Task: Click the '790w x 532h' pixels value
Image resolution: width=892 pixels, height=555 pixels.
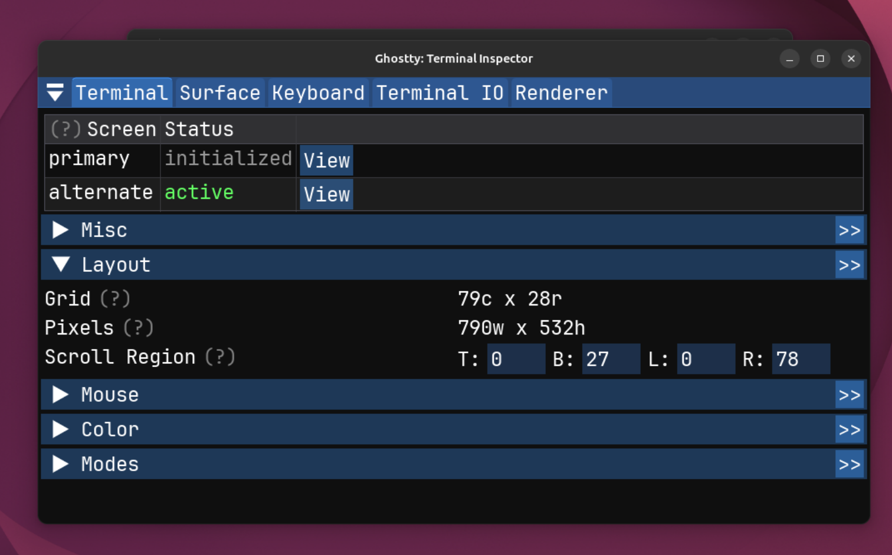Action: [x=522, y=327]
